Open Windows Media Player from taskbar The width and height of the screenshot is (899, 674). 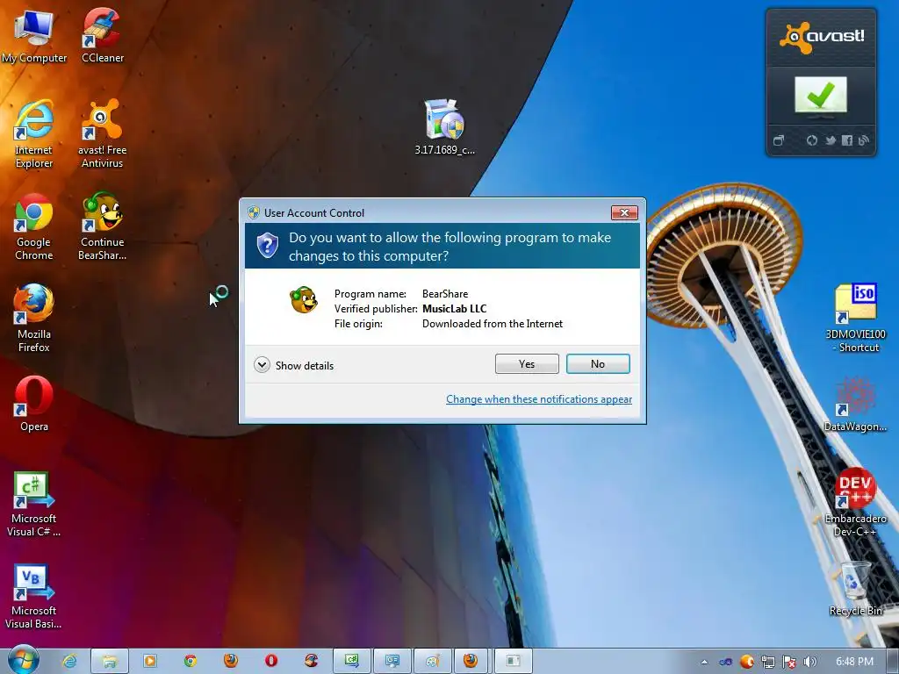click(149, 661)
